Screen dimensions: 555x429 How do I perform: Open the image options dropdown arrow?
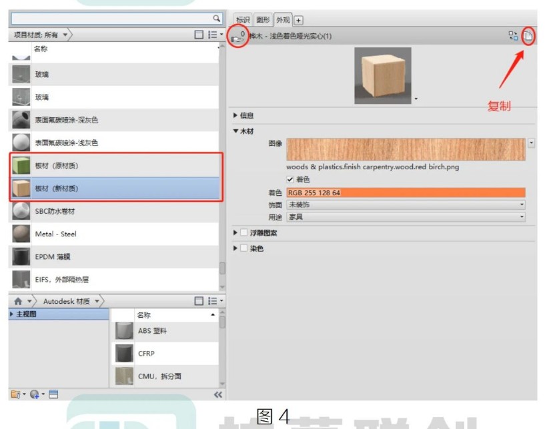click(531, 143)
